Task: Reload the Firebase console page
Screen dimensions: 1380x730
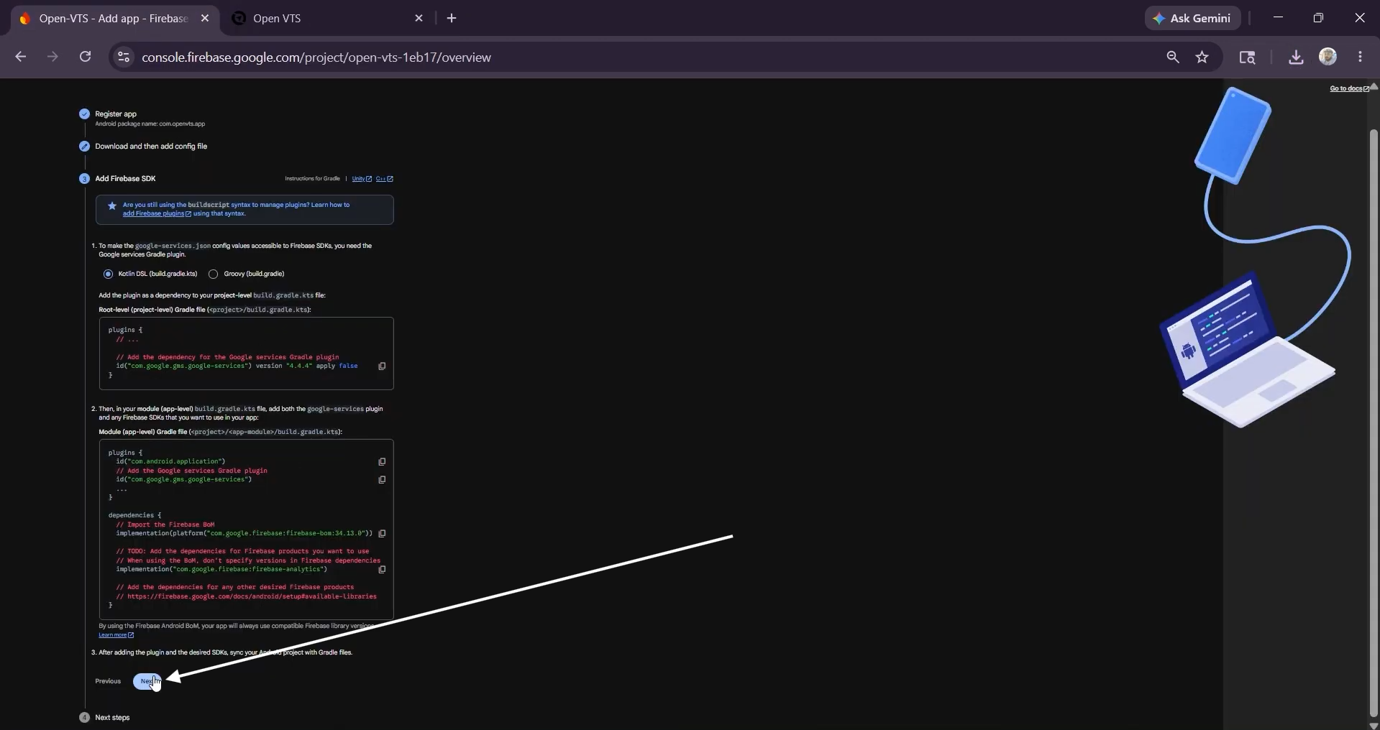Action: (85, 57)
